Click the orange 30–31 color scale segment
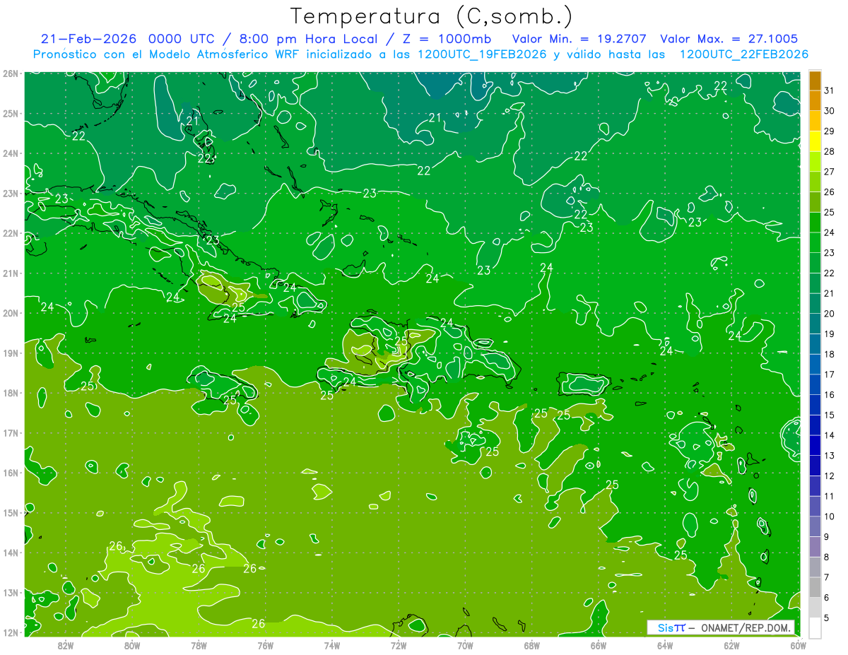 815,101
